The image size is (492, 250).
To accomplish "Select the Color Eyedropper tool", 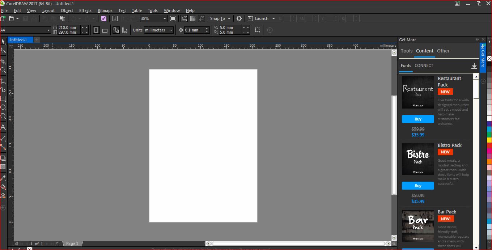I will click(3, 178).
